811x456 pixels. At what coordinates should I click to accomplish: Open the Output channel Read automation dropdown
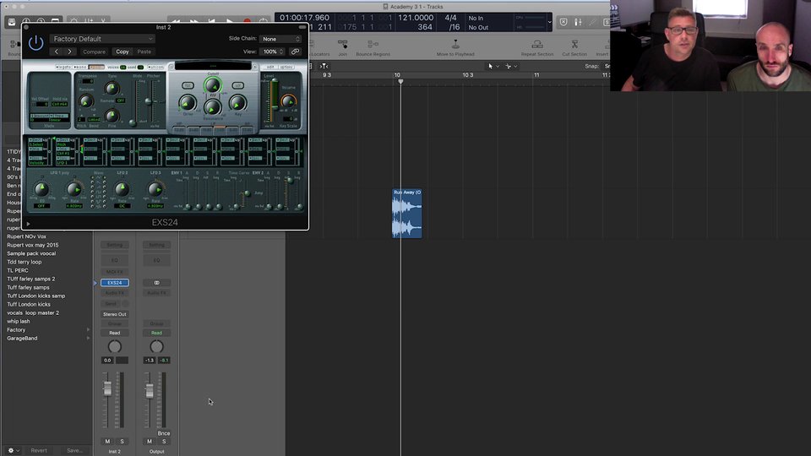157,333
